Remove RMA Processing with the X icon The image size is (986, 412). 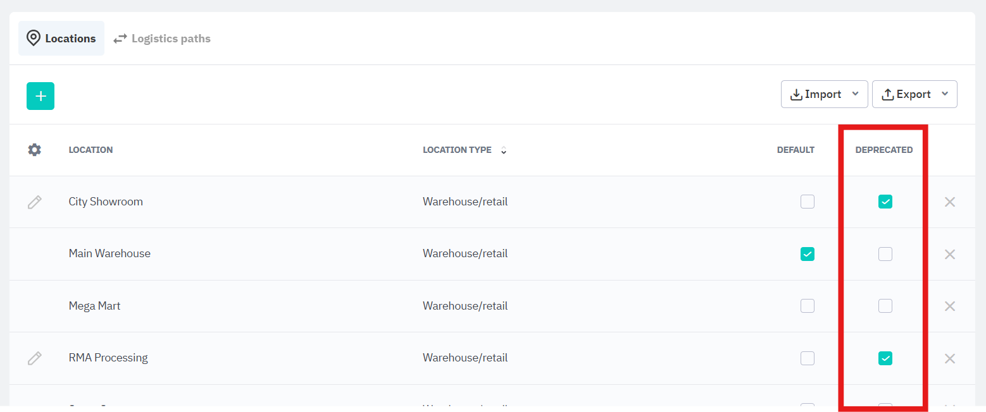pyautogui.click(x=949, y=358)
